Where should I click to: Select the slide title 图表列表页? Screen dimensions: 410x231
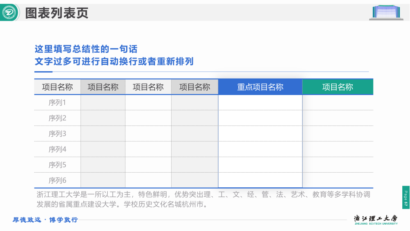point(57,13)
